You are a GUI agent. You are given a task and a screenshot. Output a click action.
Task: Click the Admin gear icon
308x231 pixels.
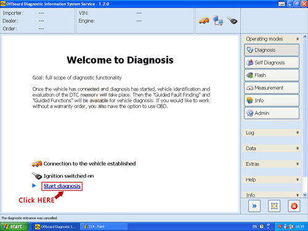click(x=249, y=113)
